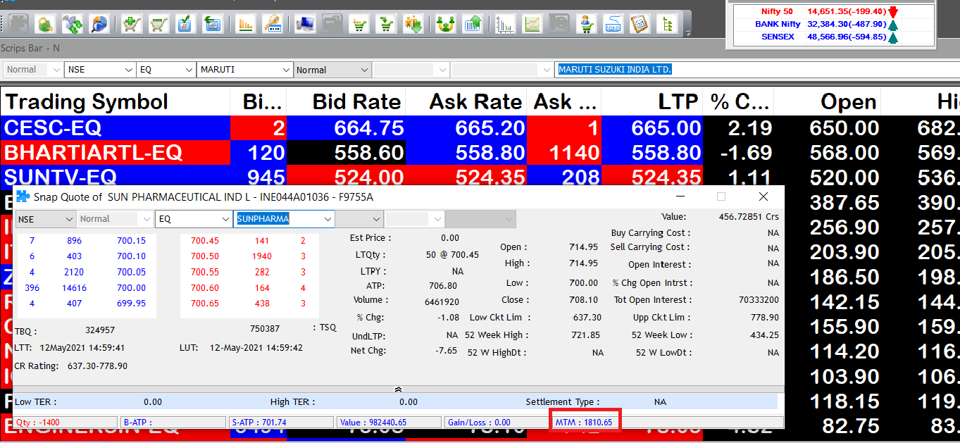Select the BHARTIARTL-EQ row
The width and height of the screenshot is (960, 443).
480,152
